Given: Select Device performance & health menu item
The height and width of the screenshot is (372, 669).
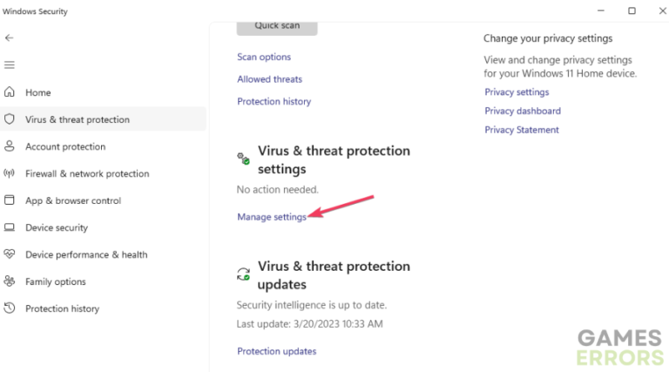Looking at the screenshot, I should coord(86,254).
